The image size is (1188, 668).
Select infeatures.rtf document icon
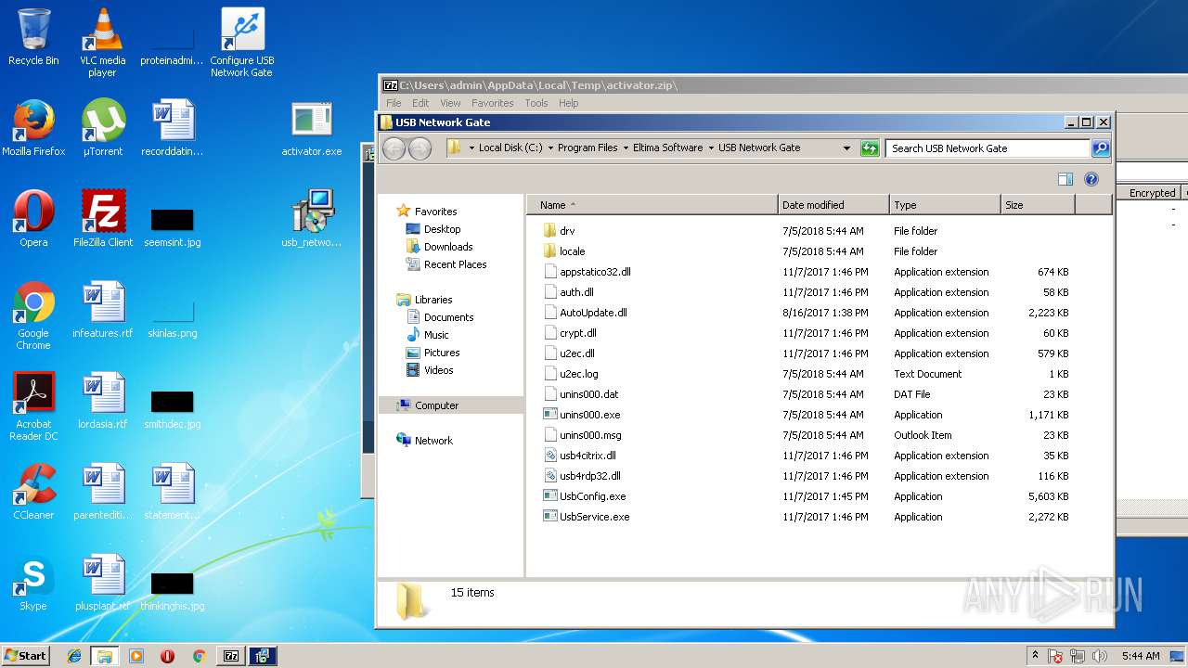[x=103, y=310]
